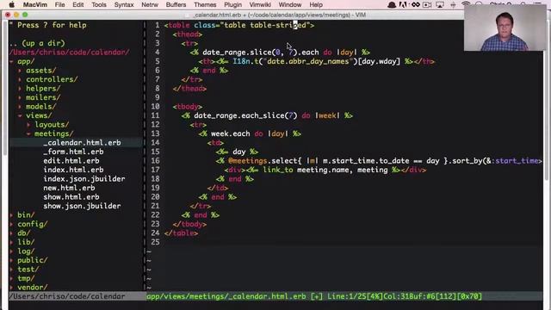
Task: Expand the test/ folder arrow
Action: pyautogui.click(x=12, y=270)
